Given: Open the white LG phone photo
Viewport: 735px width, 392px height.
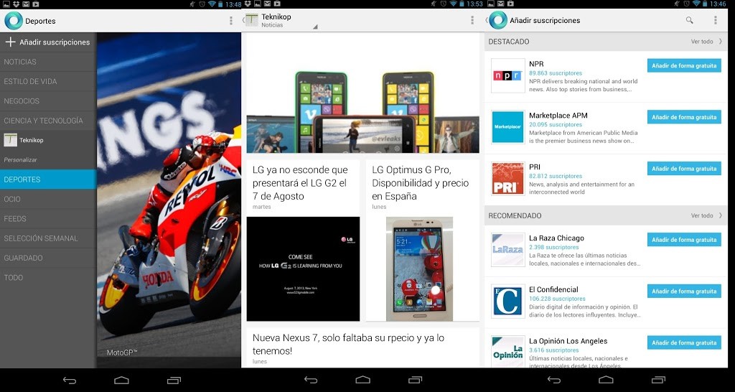Looking at the screenshot, I should point(419,269).
